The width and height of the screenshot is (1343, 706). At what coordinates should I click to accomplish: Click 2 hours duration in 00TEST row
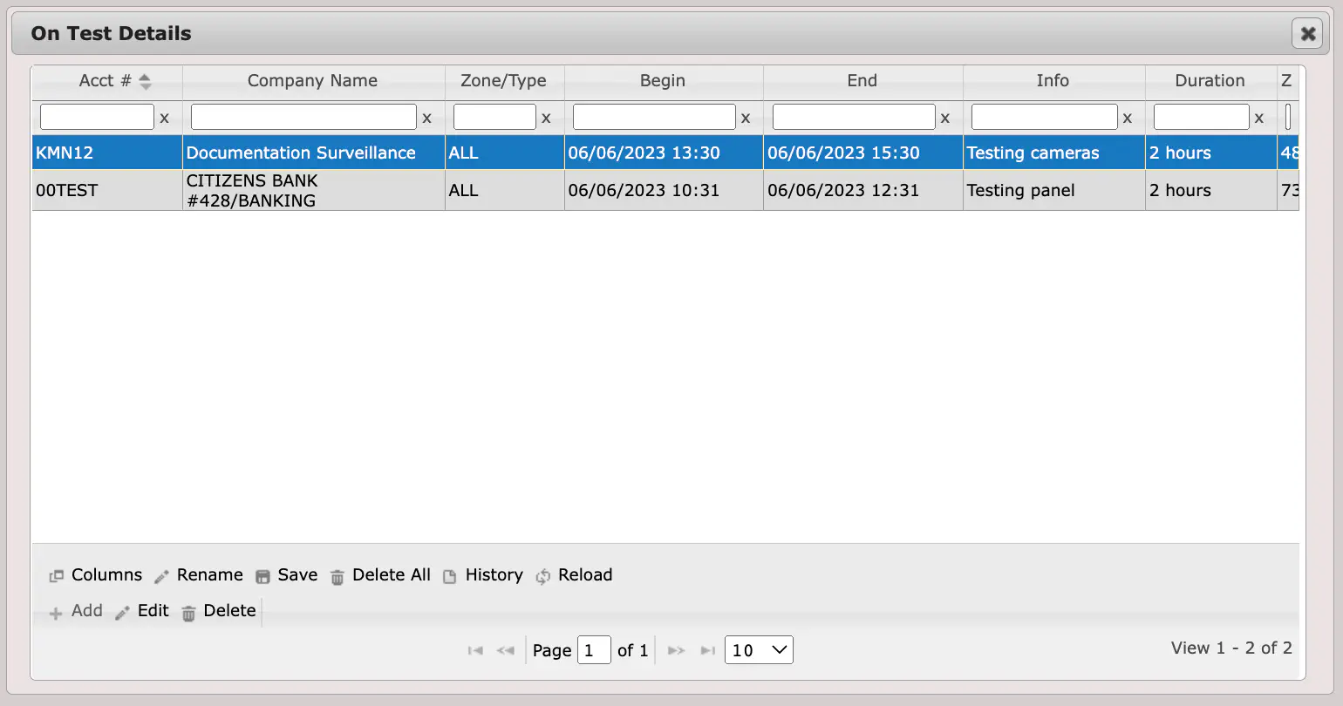(x=1210, y=190)
